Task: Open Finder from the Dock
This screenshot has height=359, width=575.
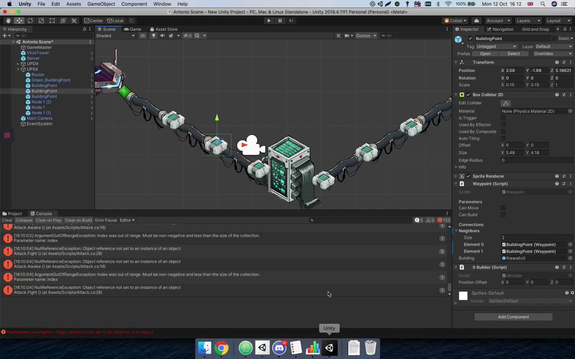Action: [204, 347]
